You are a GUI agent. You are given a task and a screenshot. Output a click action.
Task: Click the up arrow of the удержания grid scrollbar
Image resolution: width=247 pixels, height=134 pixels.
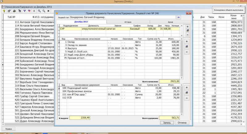[x=182, y=85]
